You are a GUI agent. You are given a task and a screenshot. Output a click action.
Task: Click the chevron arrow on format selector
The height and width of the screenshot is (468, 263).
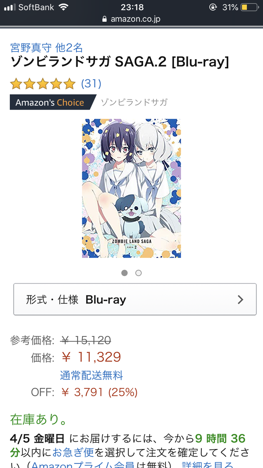pos(240,300)
